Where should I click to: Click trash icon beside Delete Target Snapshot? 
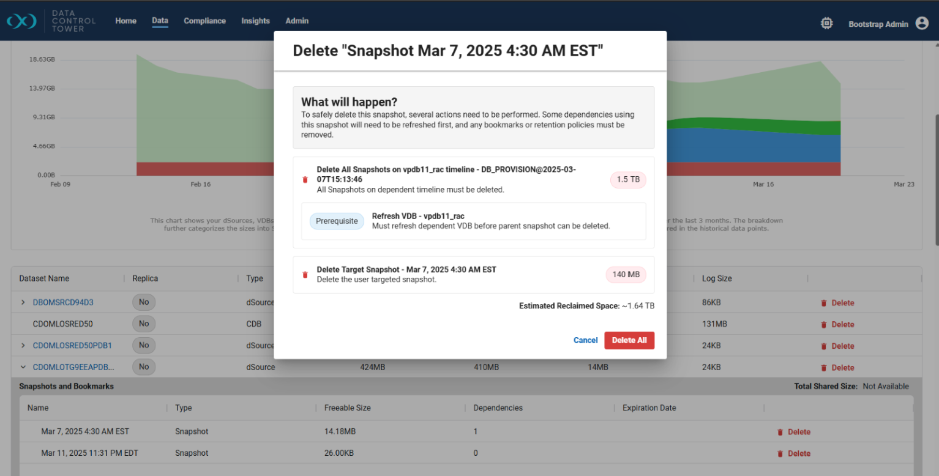(x=305, y=275)
